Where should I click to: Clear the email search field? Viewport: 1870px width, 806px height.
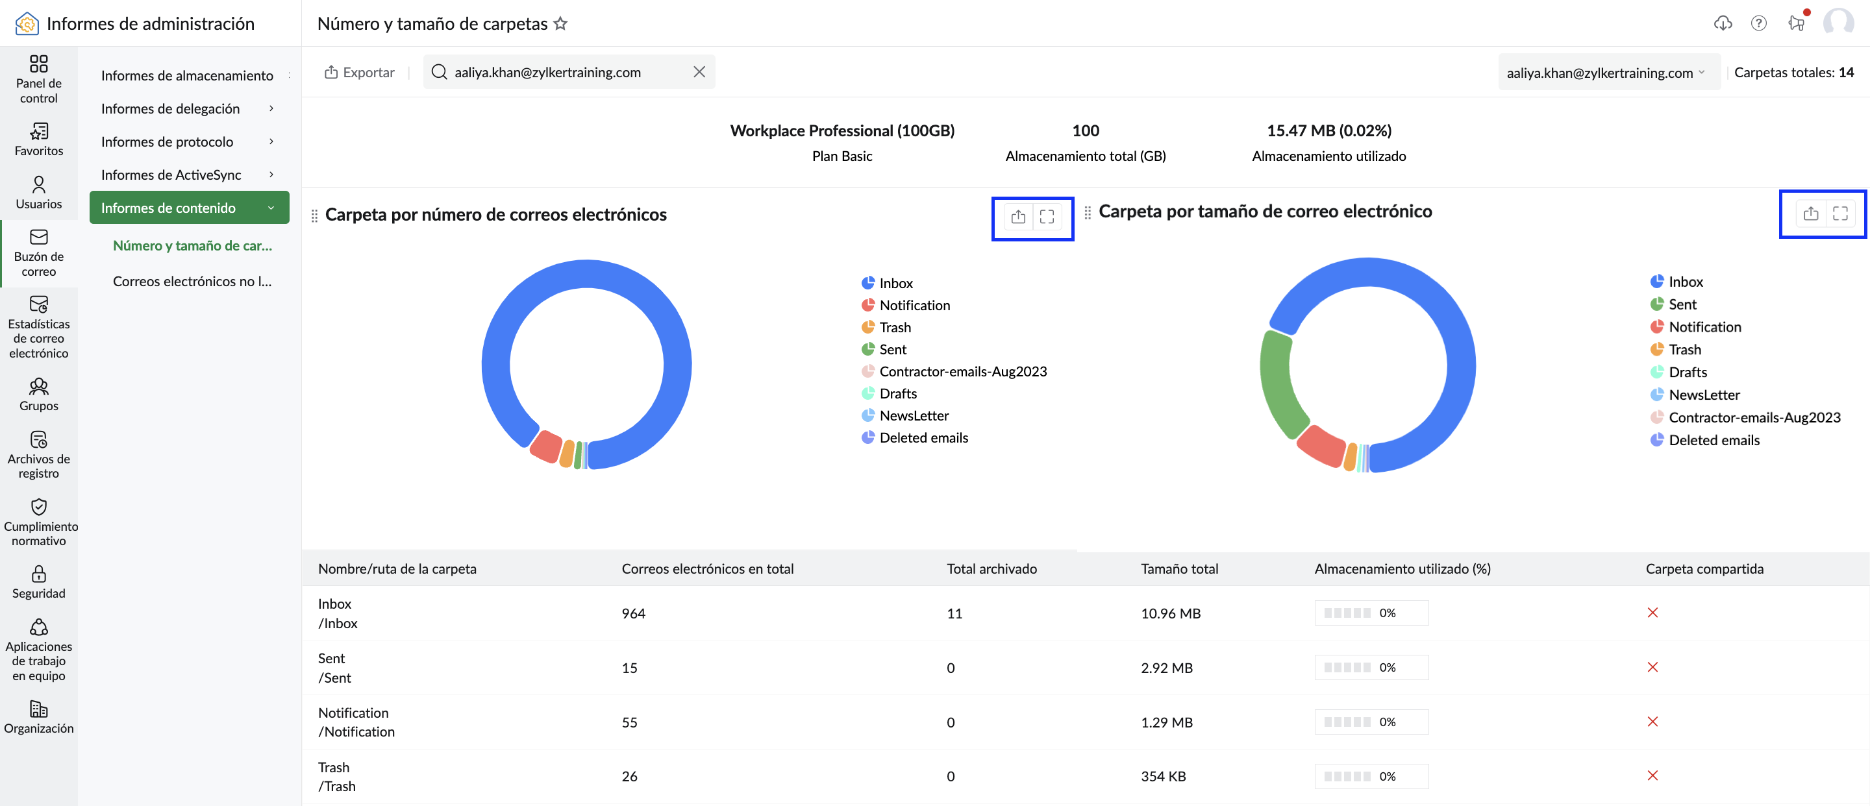tap(699, 72)
